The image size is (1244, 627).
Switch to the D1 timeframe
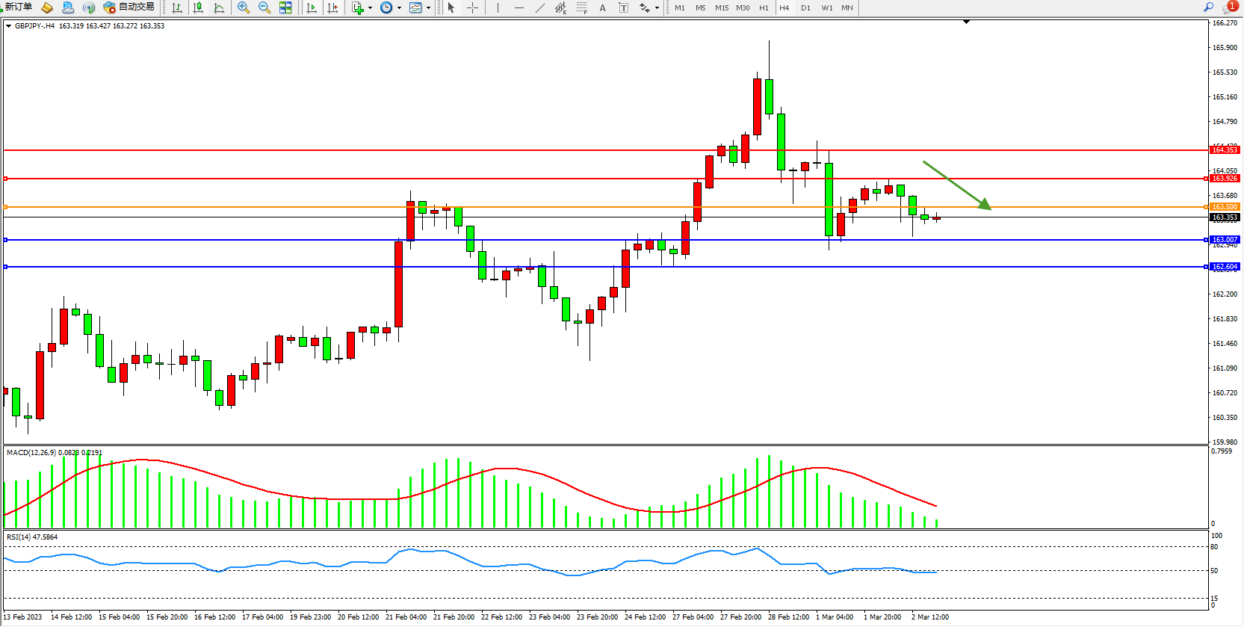tap(805, 7)
